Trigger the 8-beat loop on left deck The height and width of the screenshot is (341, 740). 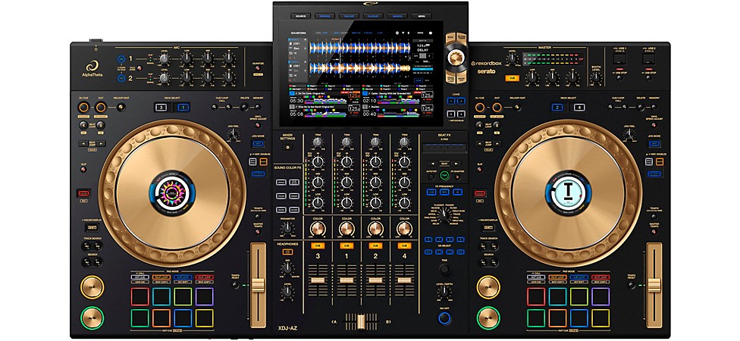[100, 125]
